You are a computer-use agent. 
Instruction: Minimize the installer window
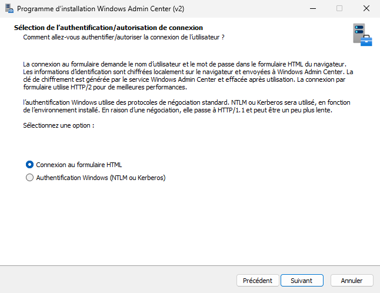313,8
